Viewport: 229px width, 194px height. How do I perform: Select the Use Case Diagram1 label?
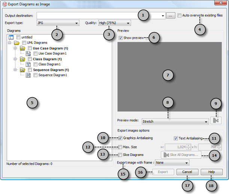52,54
